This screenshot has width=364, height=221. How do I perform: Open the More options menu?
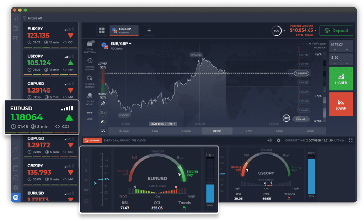click(x=90, y=115)
